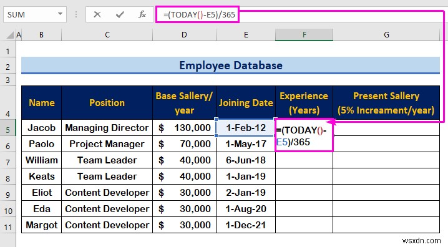Select Keats's Team Leader cell

tap(107, 177)
